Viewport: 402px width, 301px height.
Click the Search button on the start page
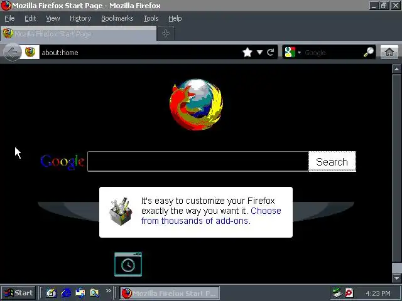click(332, 162)
